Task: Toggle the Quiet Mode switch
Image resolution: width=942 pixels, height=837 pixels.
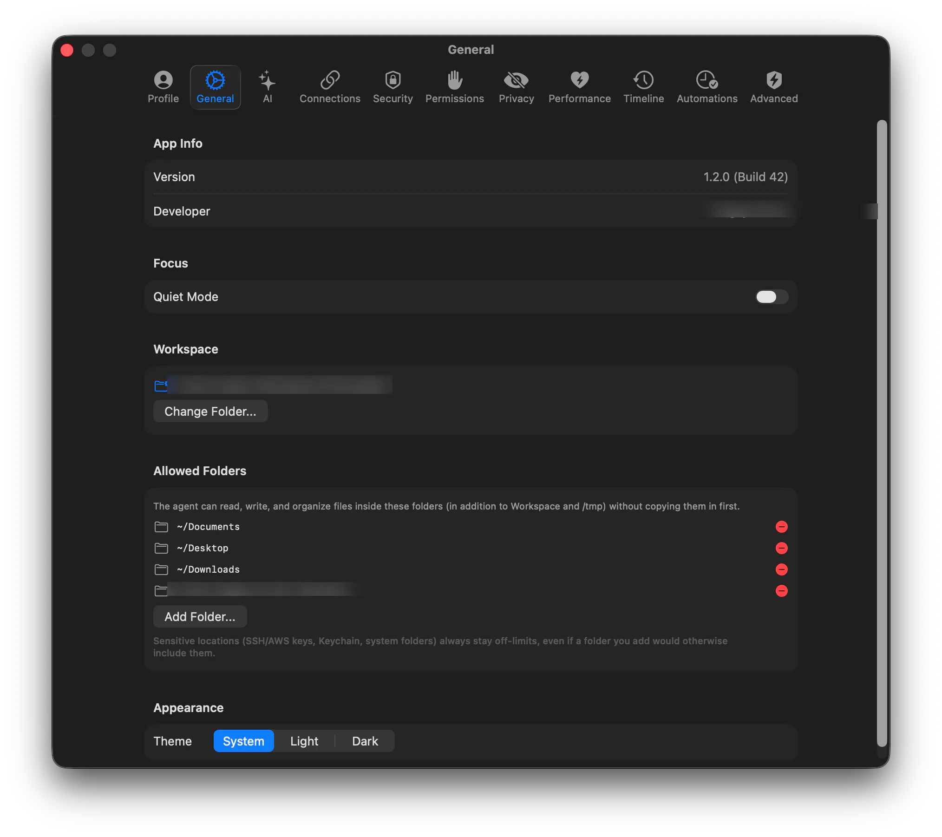Action: pyautogui.click(x=772, y=297)
